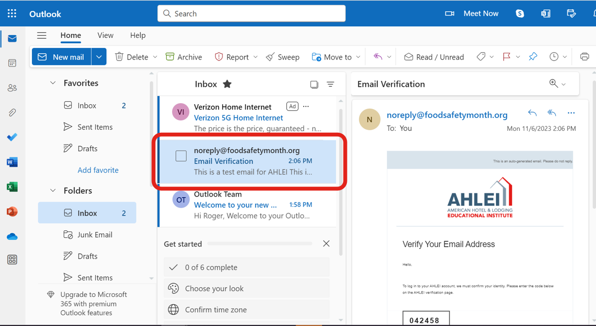Pin the message with pin icon

click(x=533, y=57)
